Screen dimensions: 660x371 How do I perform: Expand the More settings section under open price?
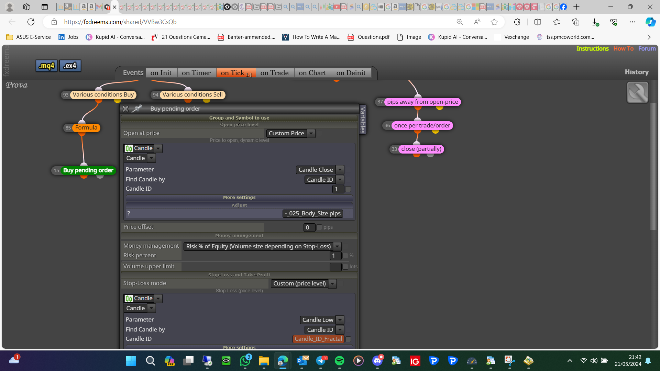239,198
